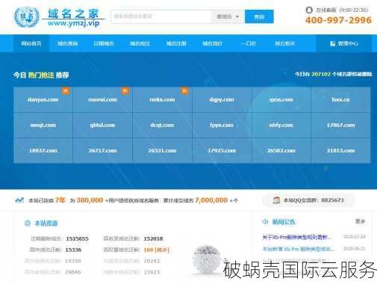Select the 18927.com domain cell
The height and width of the screenshot is (284, 377).
[43, 151]
